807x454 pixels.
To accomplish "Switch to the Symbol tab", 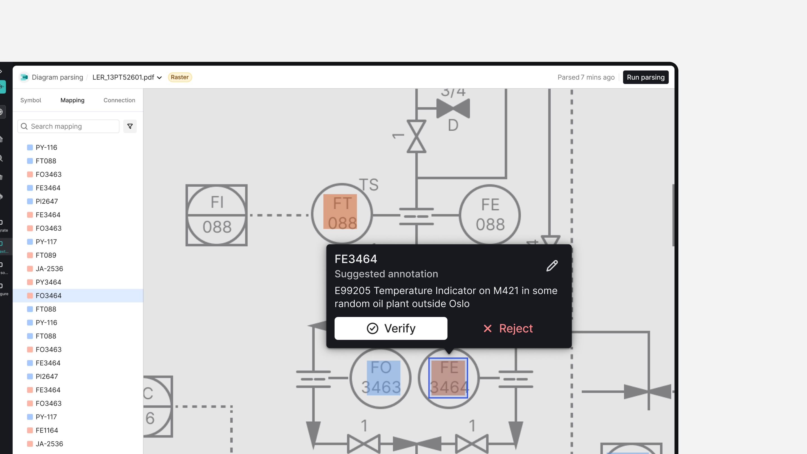I will click(x=31, y=100).
